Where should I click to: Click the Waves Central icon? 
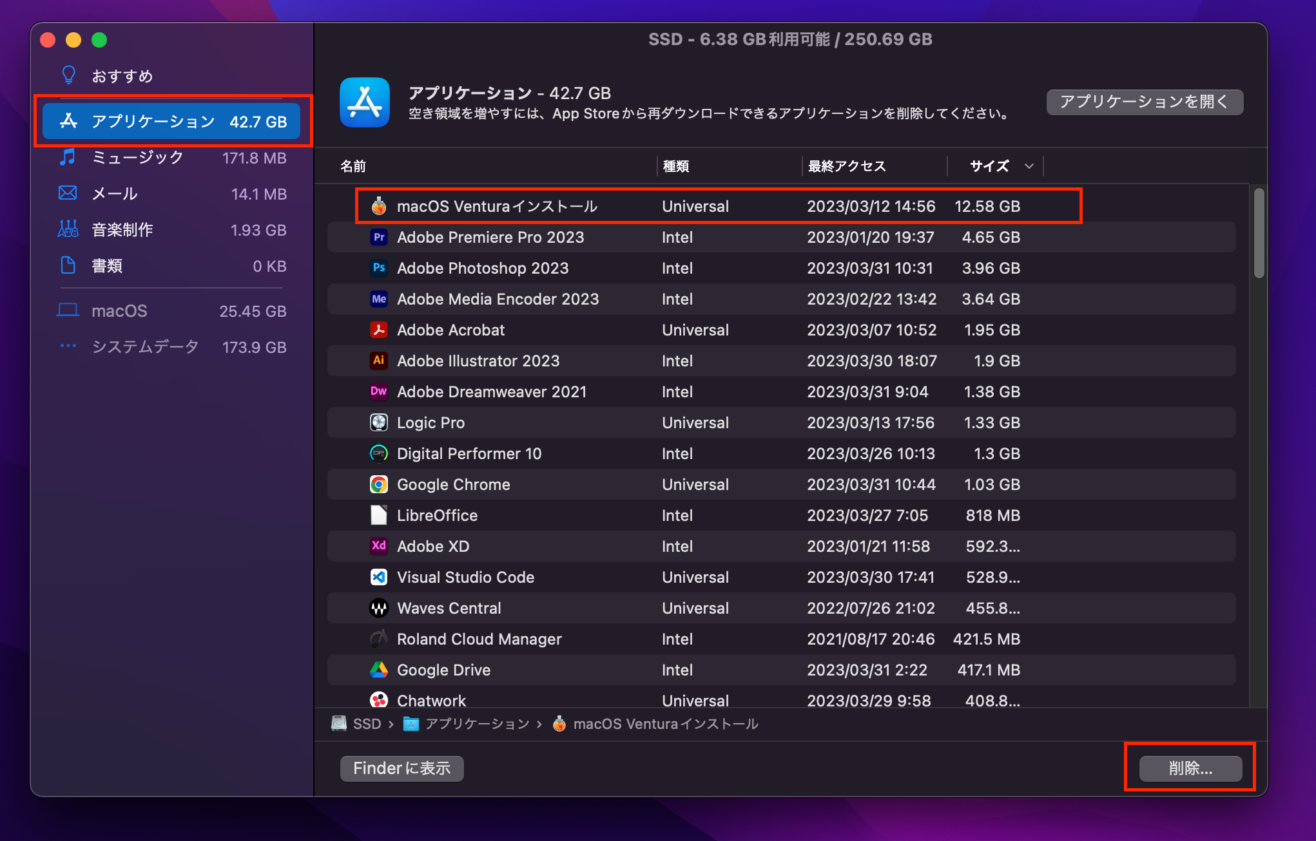tap(379, 608)
